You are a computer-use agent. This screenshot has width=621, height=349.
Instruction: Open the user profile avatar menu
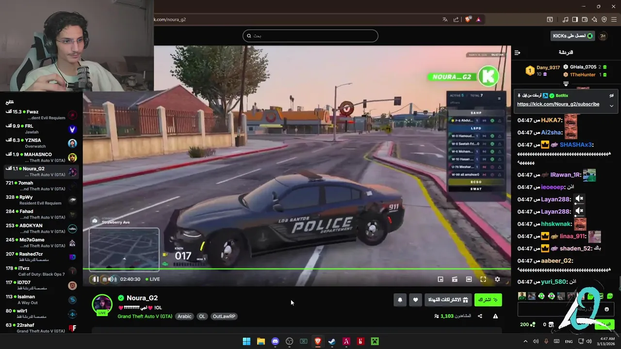(x=603, y=36)
